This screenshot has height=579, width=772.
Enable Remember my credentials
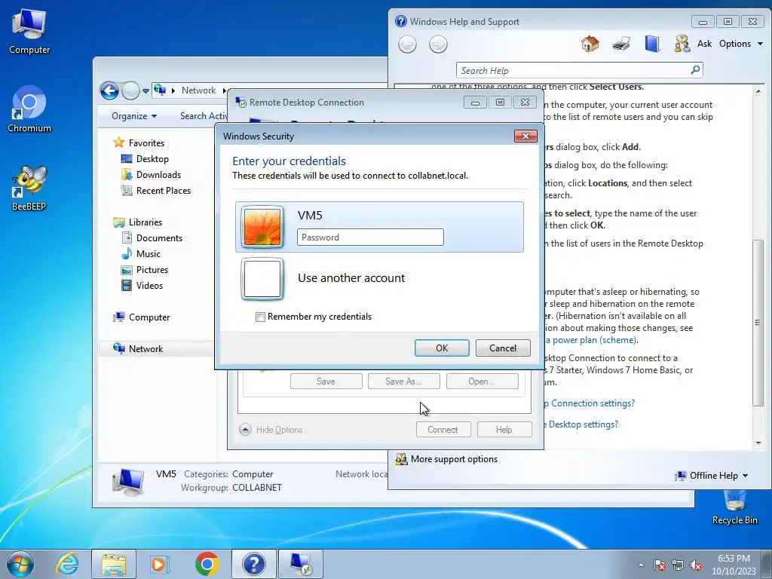coord(260,317)
